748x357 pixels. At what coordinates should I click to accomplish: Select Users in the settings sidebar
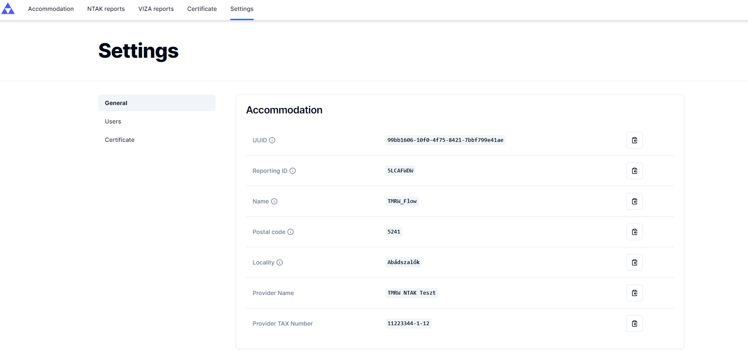click(113, 121)
